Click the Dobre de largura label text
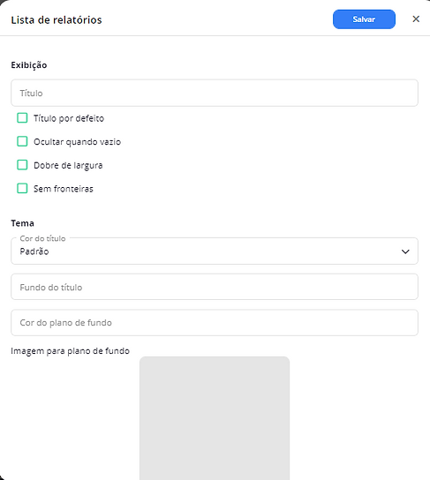This screenshot has width=430, height=480. click(x=68, y=166)
